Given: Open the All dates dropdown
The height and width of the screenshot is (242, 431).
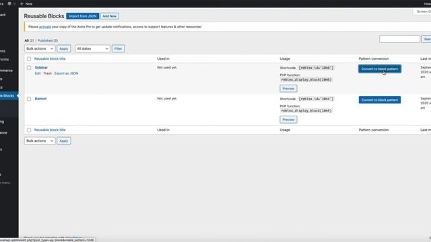Looking at the screenshot, I should 92,48.
